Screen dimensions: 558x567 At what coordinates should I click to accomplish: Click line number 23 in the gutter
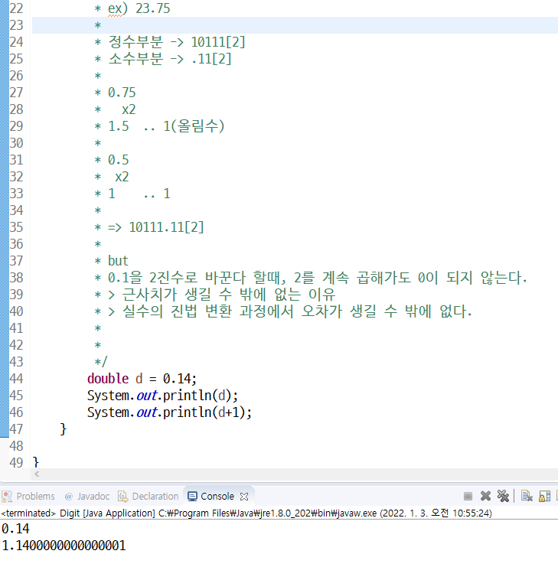16,25
